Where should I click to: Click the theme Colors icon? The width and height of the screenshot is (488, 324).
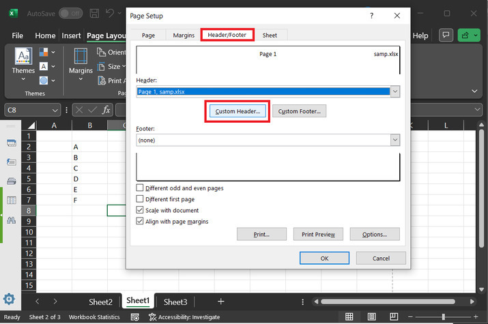[x=44, y=52]
